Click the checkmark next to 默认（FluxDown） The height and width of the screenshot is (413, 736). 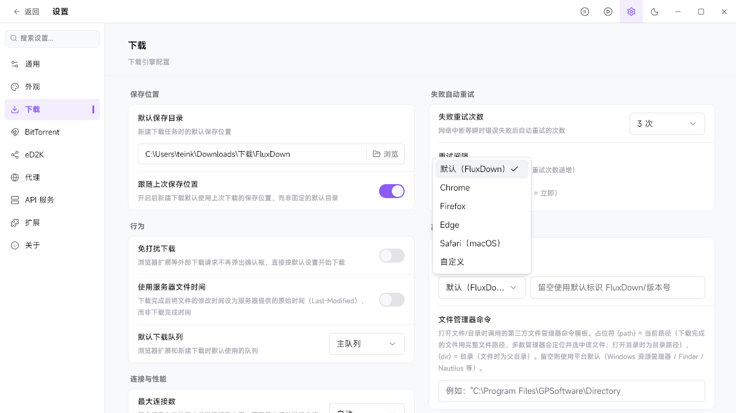515,169
